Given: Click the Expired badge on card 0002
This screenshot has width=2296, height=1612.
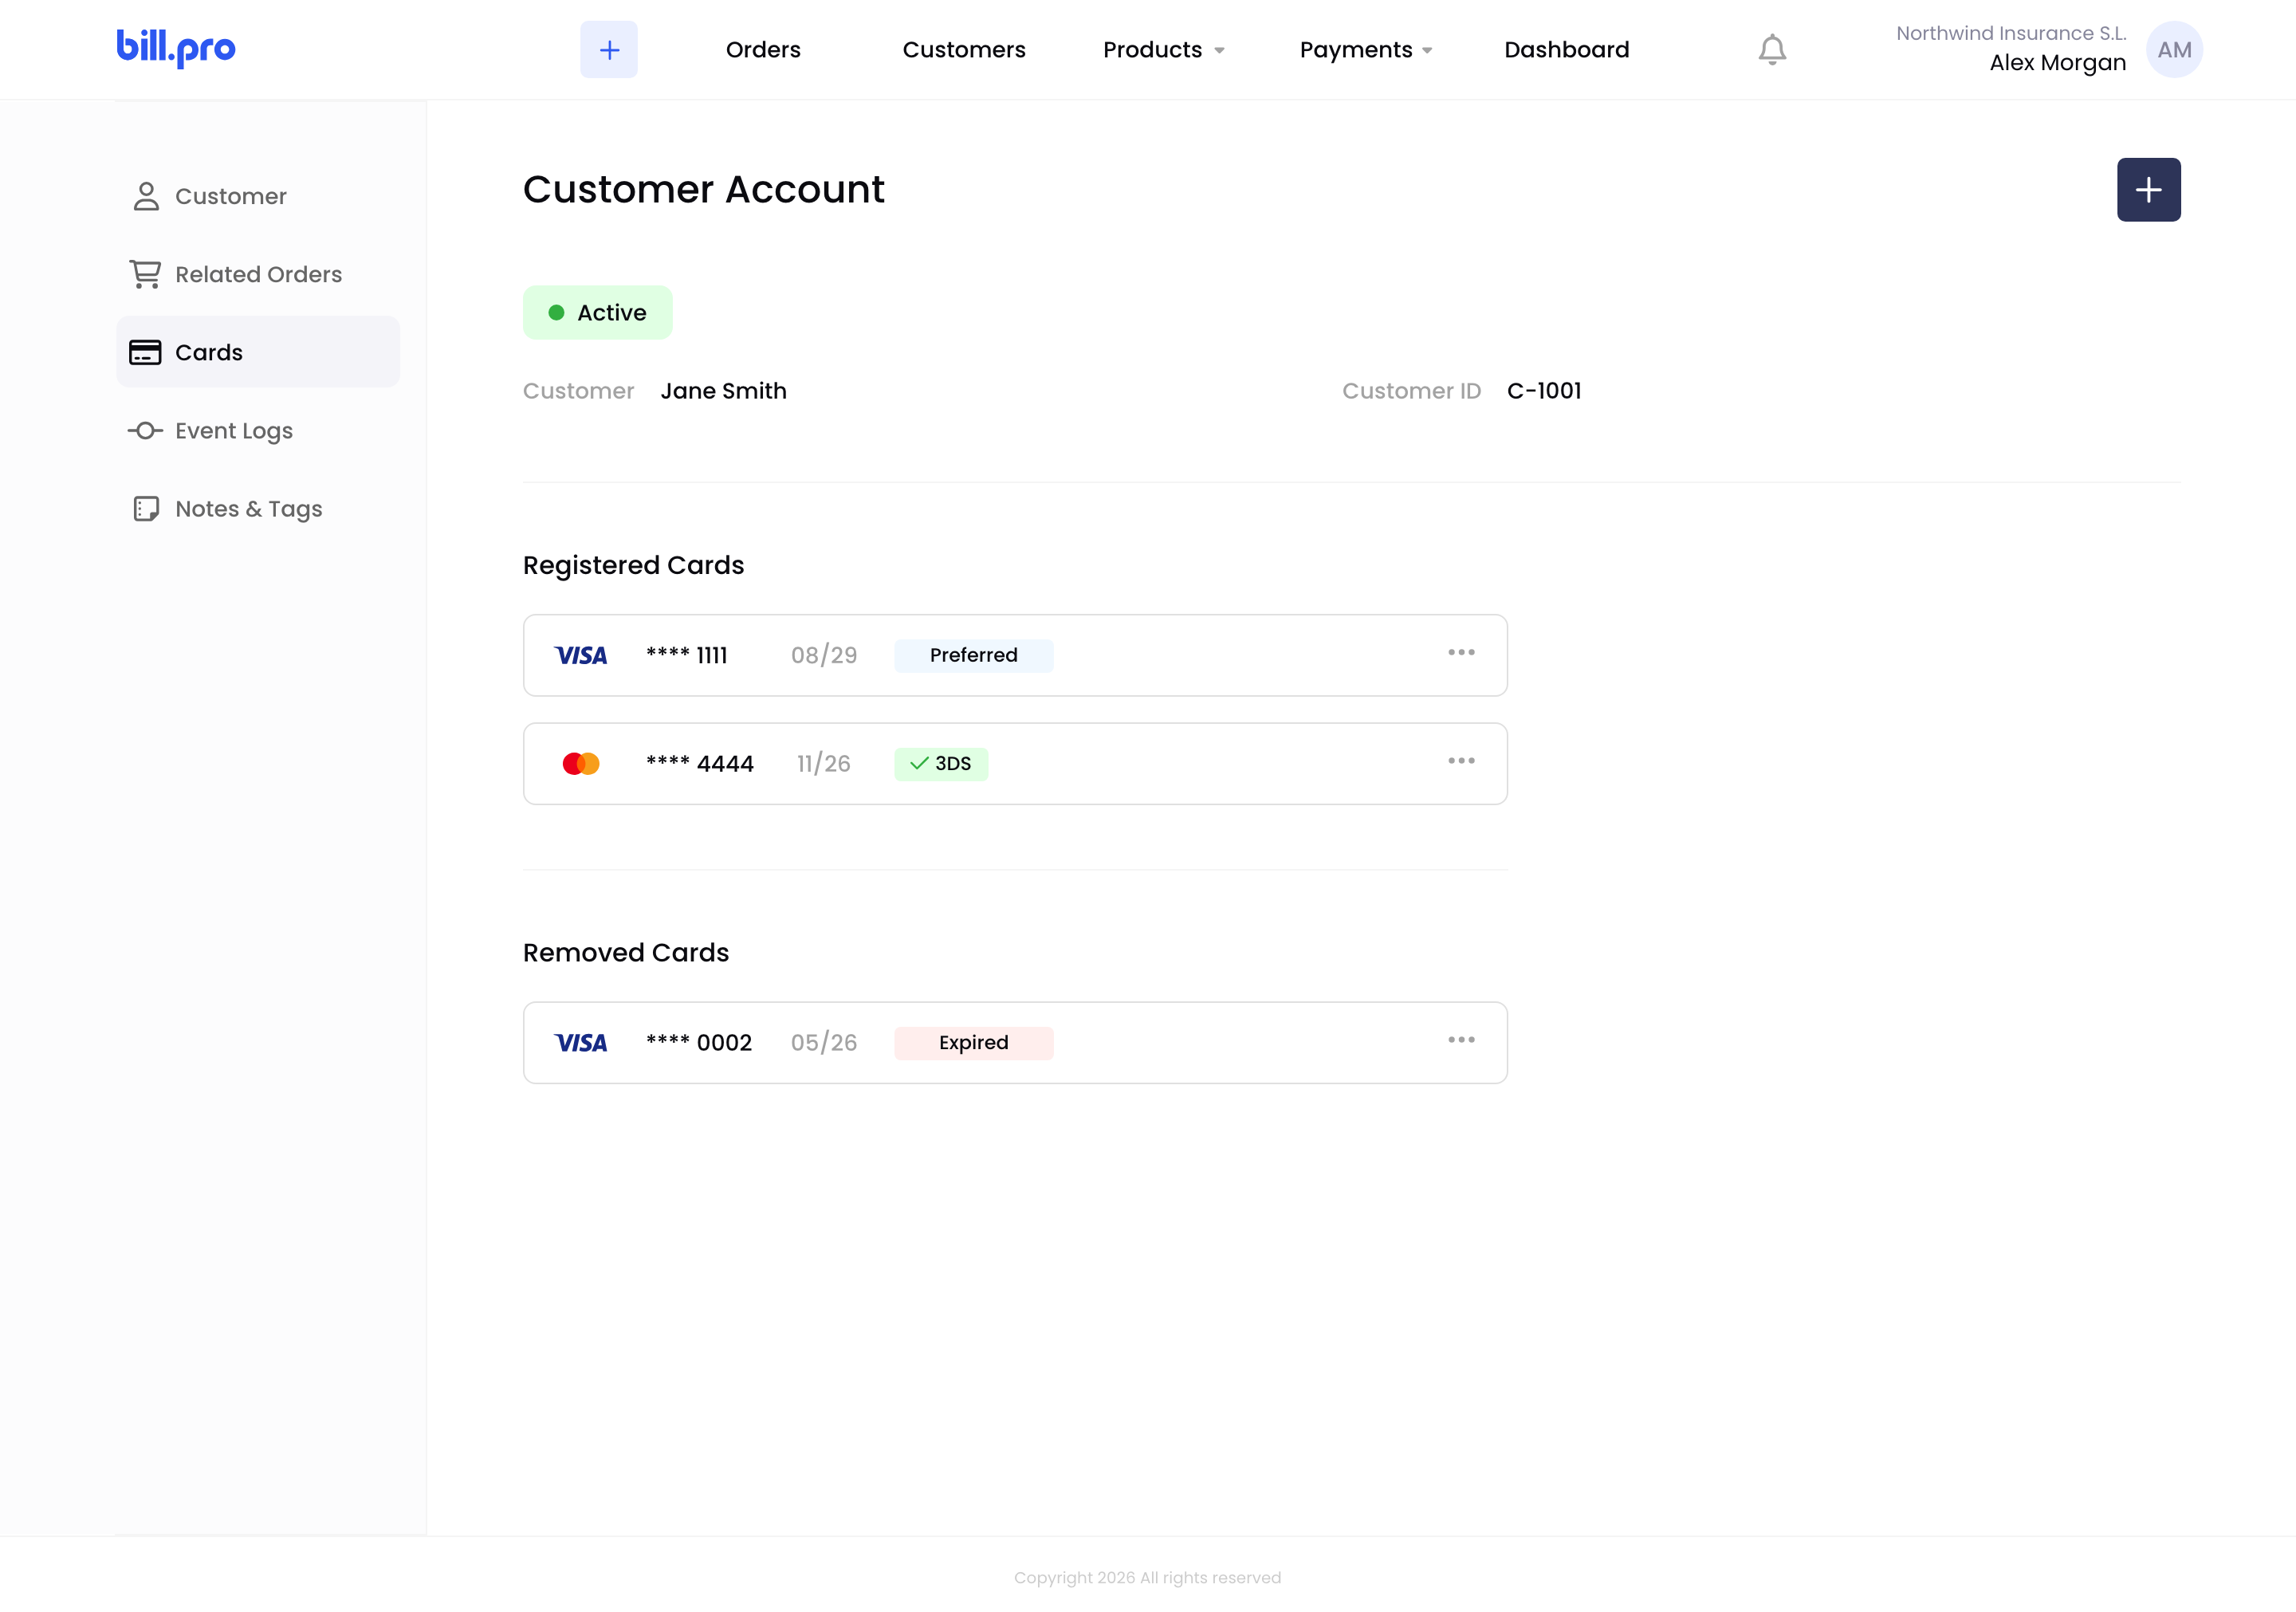Looking at the screenshot, I should click(974, 1043).
